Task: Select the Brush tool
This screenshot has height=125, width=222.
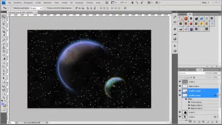Action: (x=4, y=44)
